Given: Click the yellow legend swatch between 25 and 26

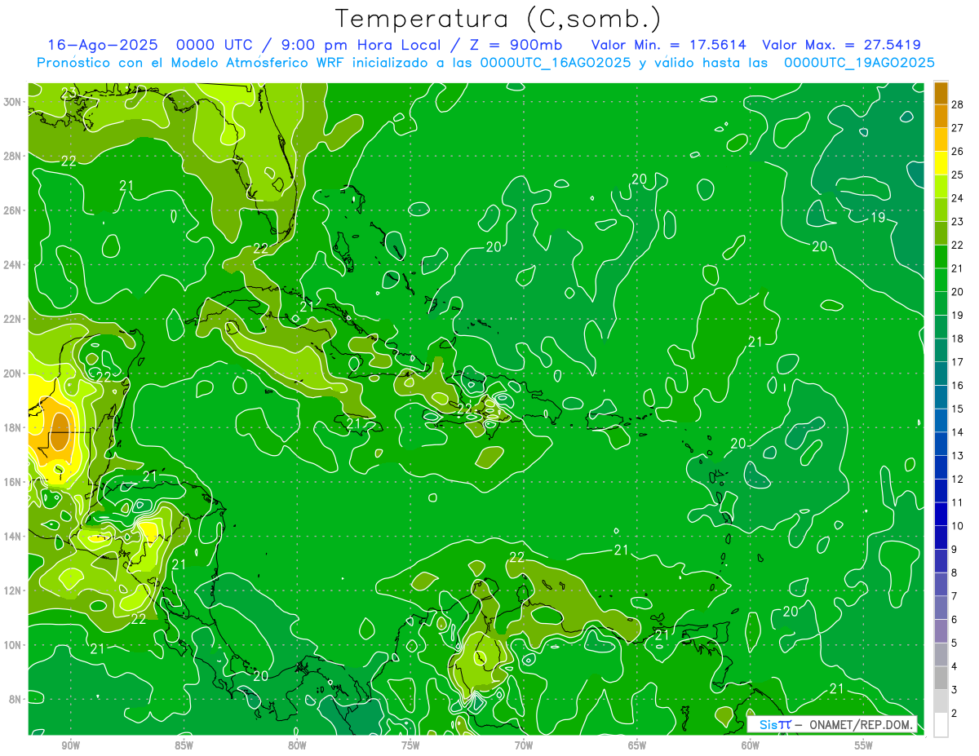Looking at the screenshot, I should pos(941,163).
